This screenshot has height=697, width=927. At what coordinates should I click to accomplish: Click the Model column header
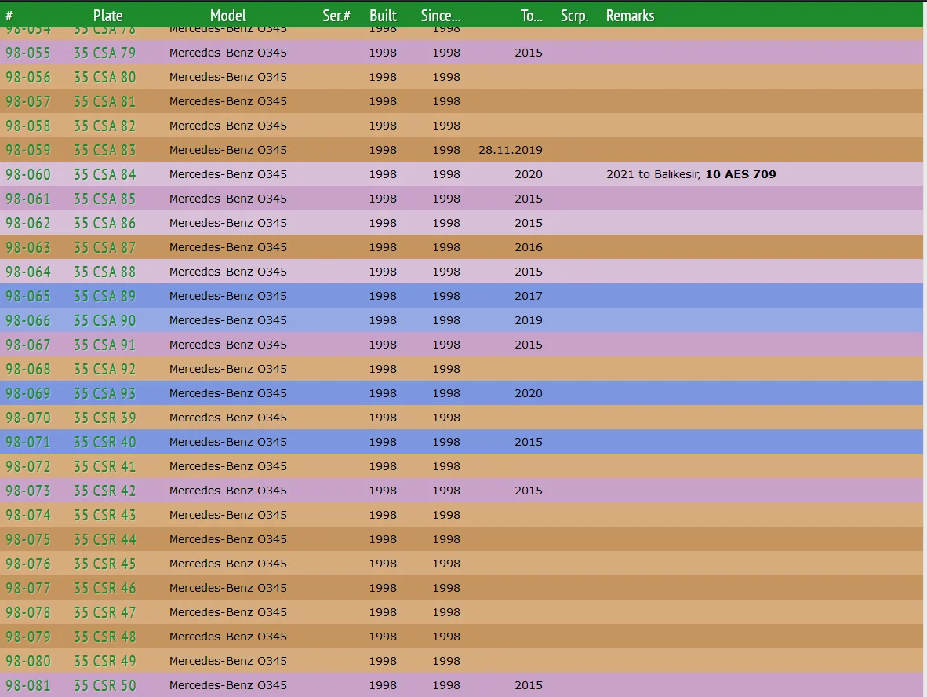point(227,16)
